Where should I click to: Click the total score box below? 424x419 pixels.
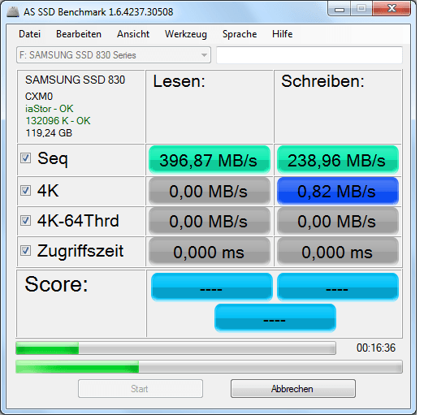pos(275,317)
